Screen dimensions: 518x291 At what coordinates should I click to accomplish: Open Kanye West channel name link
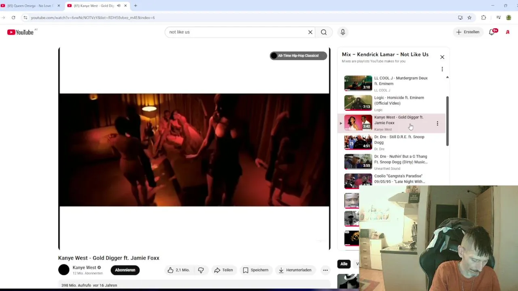[84, 268]
